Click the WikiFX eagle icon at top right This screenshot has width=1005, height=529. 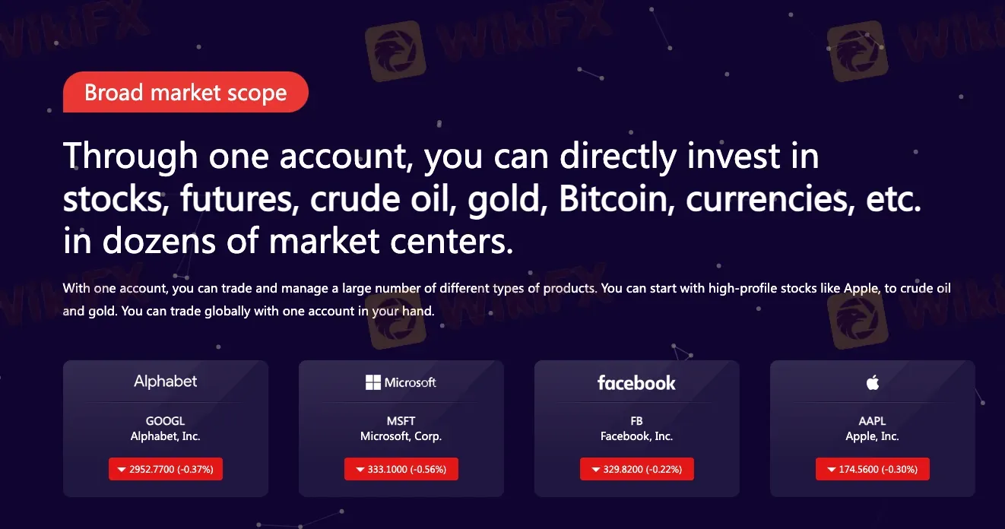[x=858, y=52]
